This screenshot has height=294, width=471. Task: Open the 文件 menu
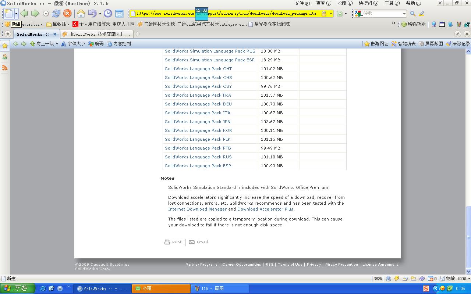pos(302,3)
